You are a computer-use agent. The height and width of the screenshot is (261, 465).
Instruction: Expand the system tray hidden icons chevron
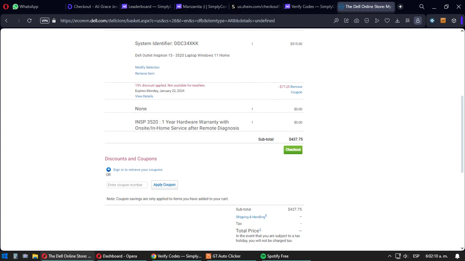(390, 256)
